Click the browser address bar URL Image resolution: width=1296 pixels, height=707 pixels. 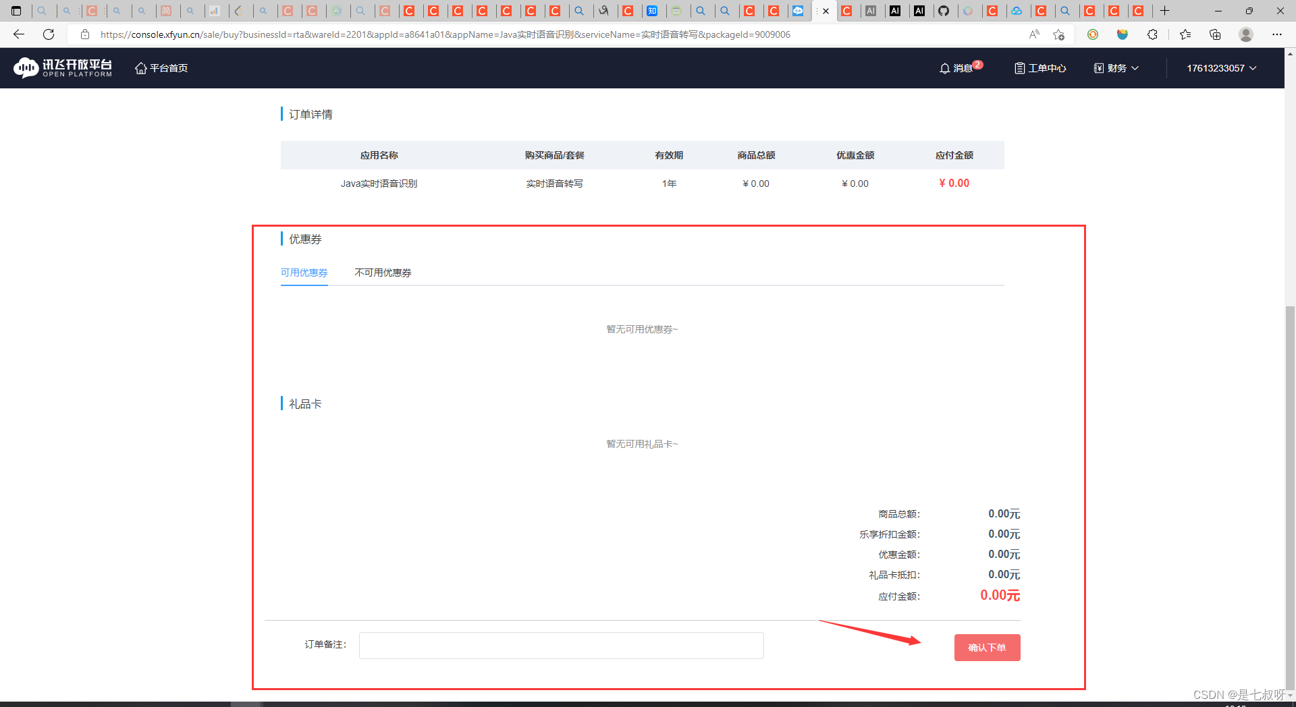pyautogui.click(x=446, y=34)
